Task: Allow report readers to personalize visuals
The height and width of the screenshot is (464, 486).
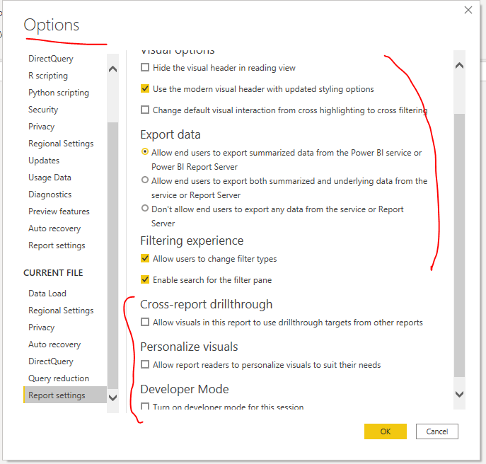Action: (x=145, y=364)
